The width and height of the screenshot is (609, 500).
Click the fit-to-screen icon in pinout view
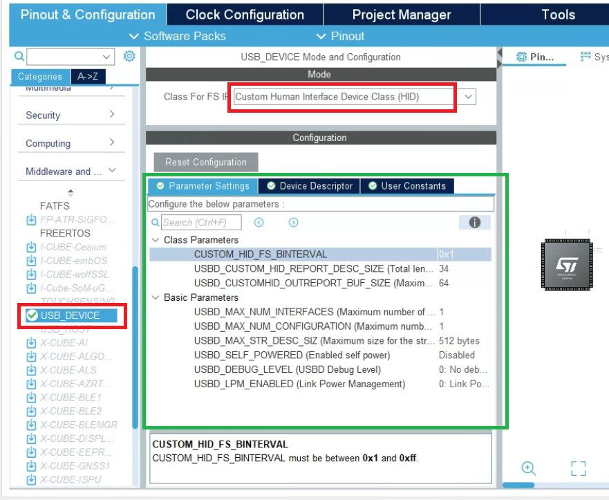pyautogui.click(x=579, y=468)
